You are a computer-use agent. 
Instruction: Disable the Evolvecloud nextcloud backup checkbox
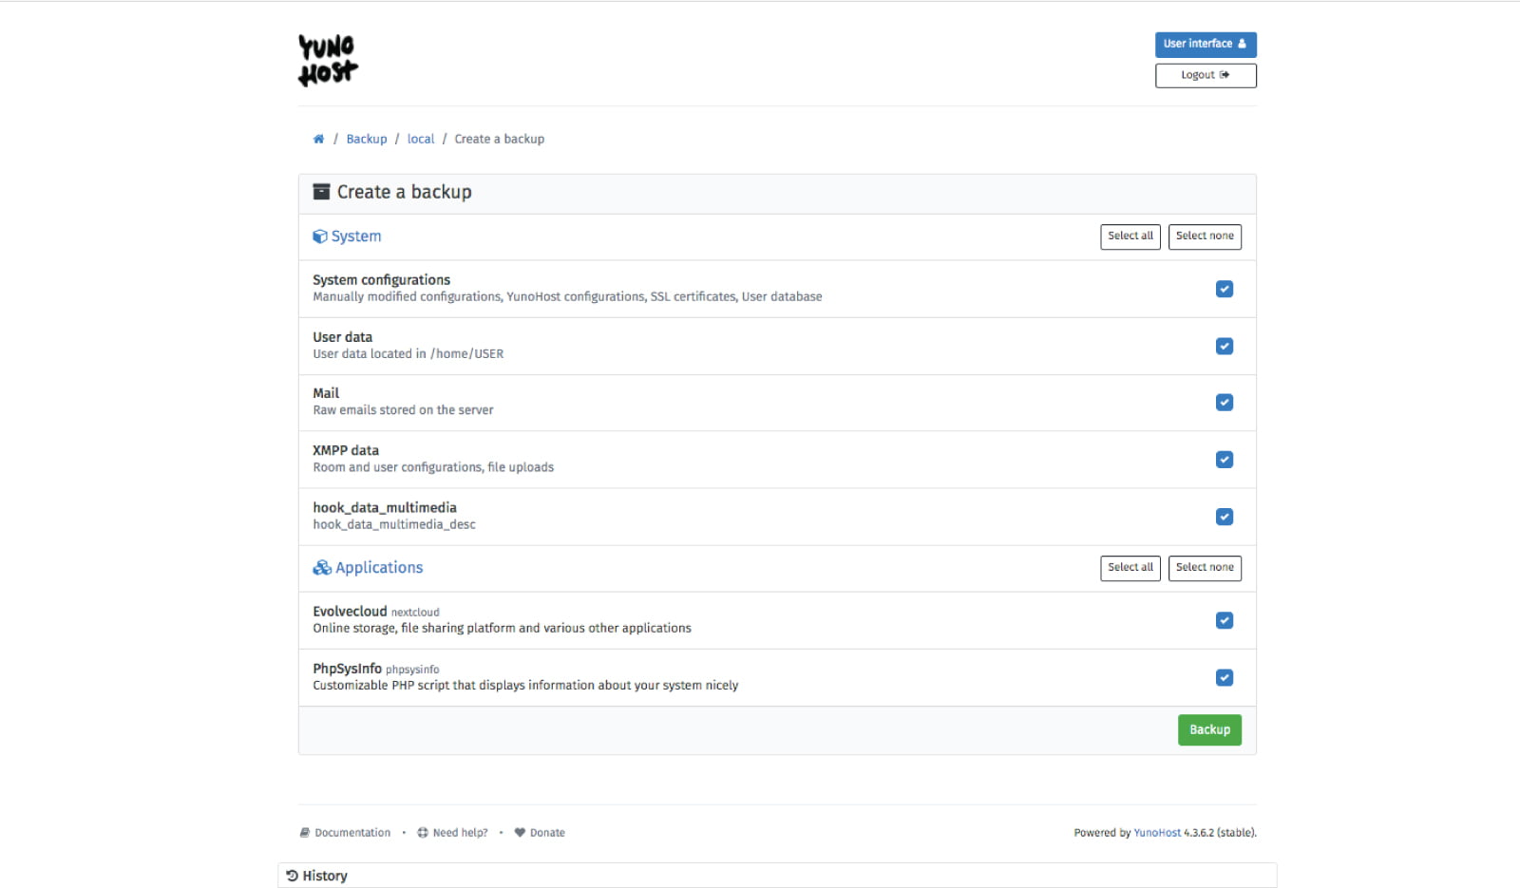tap(1225, 620)
